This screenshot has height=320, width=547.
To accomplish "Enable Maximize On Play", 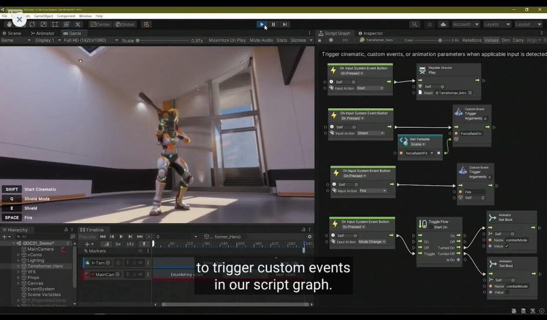I will (228, 39).
